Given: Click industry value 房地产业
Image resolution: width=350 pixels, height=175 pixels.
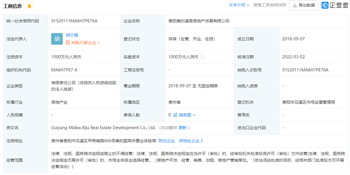Looking at the screenshot, I should tap(59, 102).
